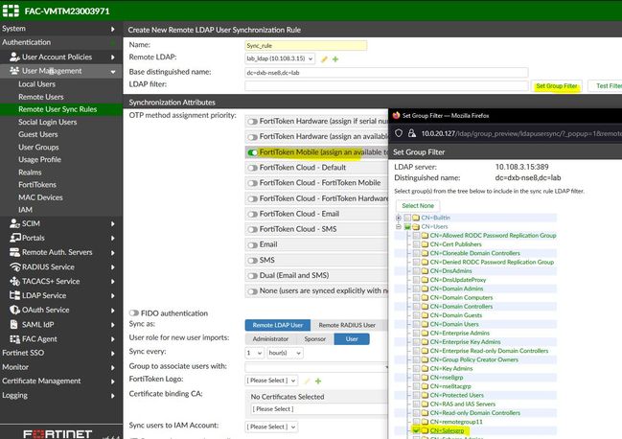Add a FortiToken Logo with green plus
The width and height of the screenshot is (622, 439).
click(x=318, y=381)
